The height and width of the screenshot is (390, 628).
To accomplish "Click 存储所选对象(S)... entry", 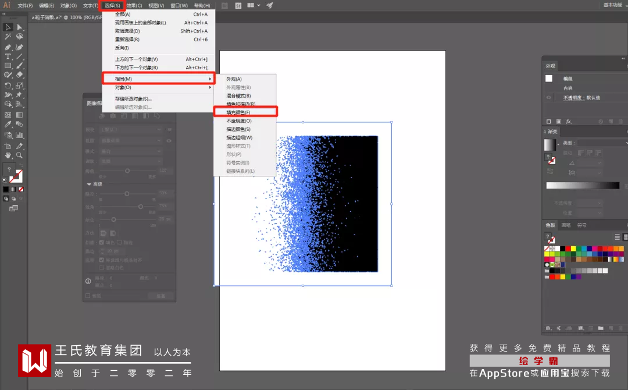I will pyautogui.click(x=159, y=98).
